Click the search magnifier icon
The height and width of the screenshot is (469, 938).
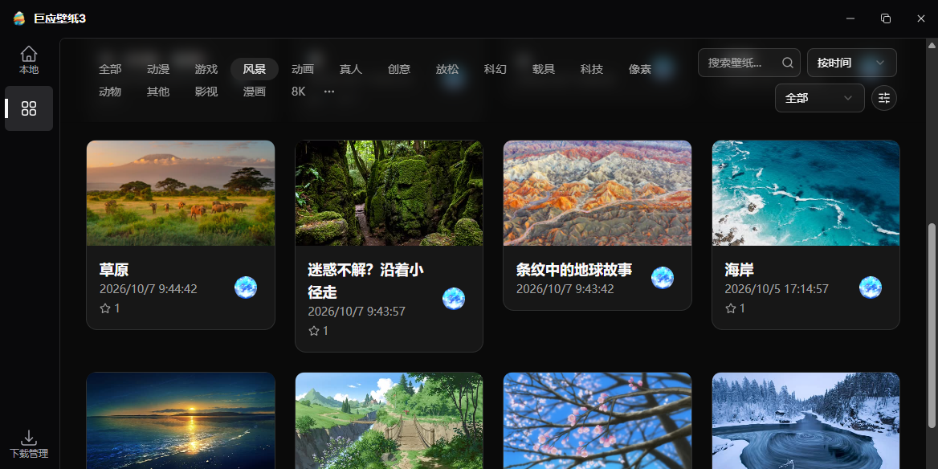click(x=787, y=63)
